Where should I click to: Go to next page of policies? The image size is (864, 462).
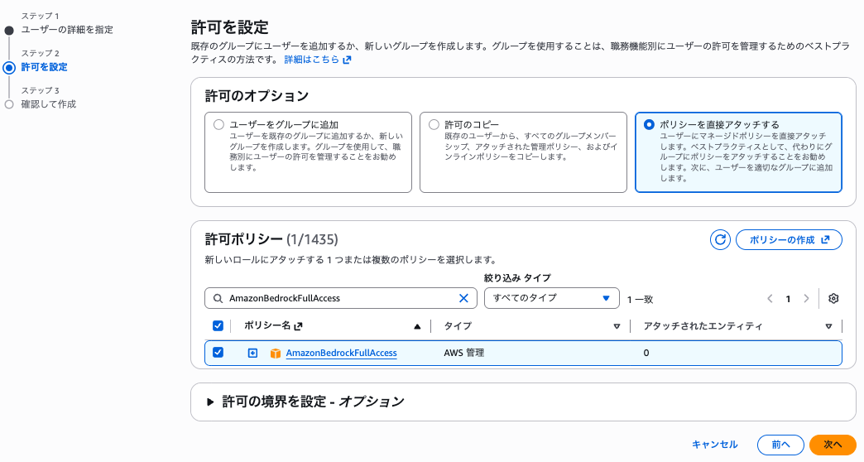(806, 299)
